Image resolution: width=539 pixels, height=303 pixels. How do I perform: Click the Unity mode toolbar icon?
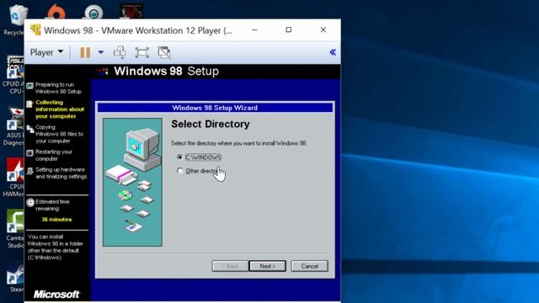164,52
